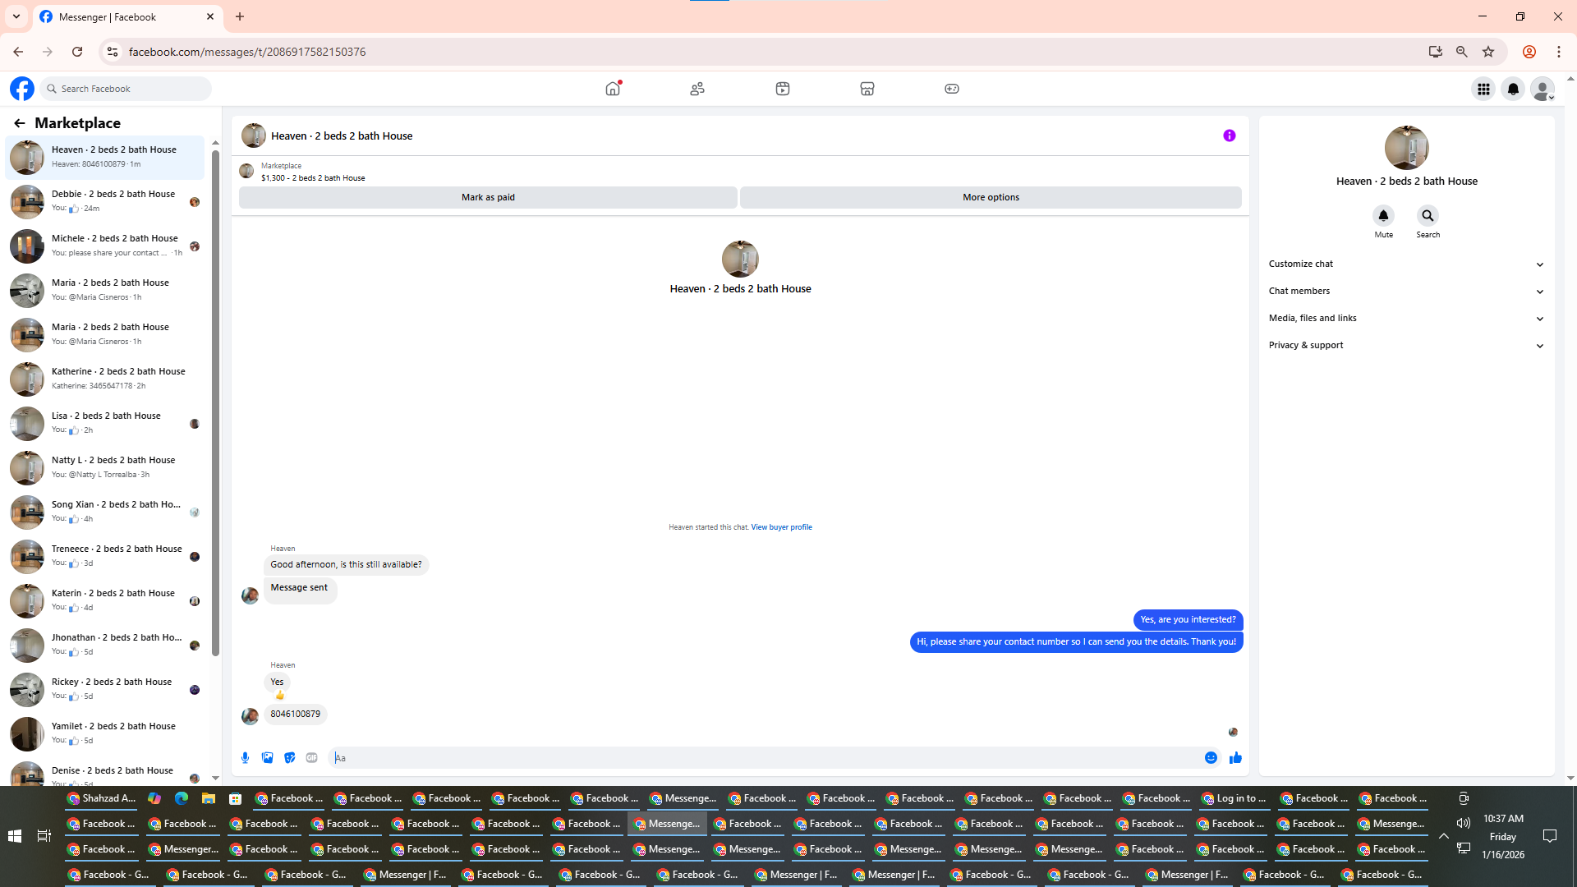Click Mark as paid button
The image size is (1577, 887).
coord(488,197)
